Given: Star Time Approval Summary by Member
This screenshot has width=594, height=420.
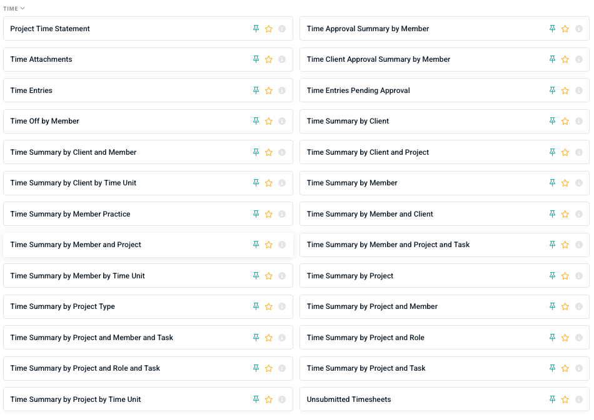Looking at the screenshot, I should pyautogui.click(x=565, y=29).
